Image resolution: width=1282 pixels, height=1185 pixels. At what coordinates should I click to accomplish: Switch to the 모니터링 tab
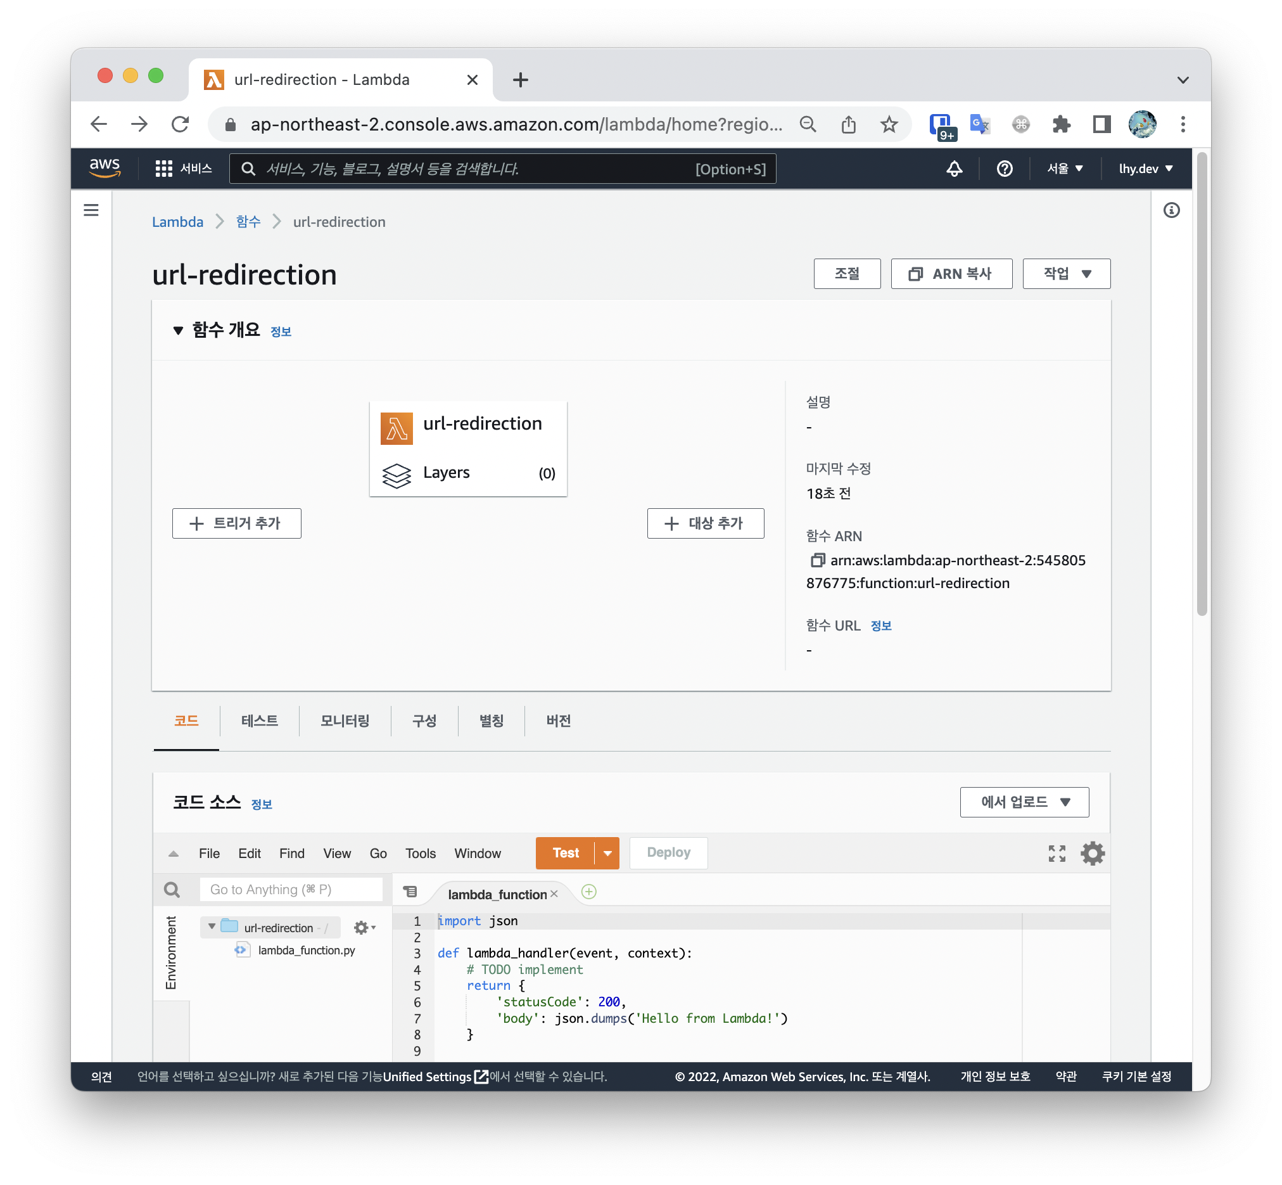click(345, 721)
